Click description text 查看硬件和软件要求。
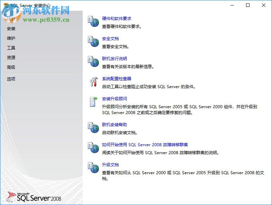Screen dimensions: 272x205 [x=122, y=27]
